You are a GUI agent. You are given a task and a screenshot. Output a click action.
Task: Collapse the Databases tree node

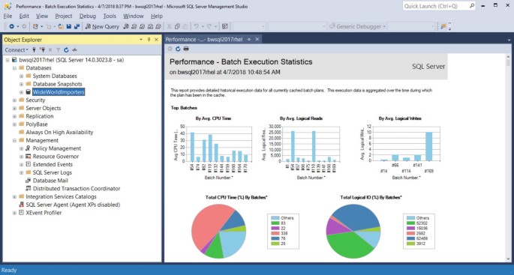[x=14, y=68]
